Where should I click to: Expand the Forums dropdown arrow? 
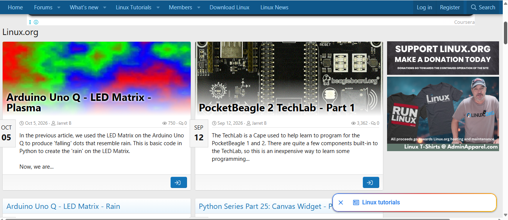click(x=59, y=7)
